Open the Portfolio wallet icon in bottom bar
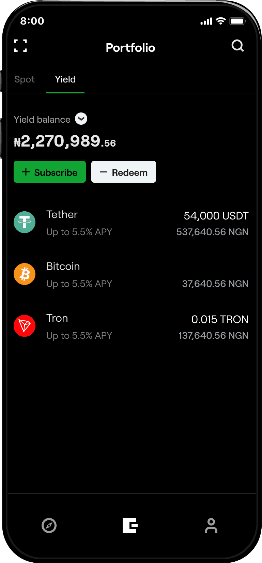 [x=130, y=525]
